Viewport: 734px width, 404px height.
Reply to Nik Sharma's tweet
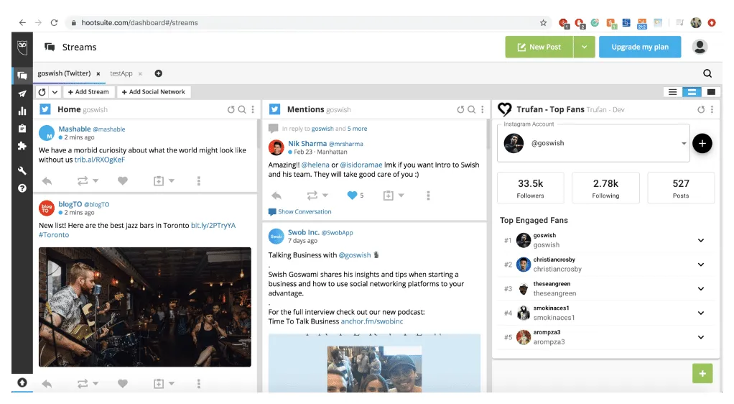tap(277, 196)
